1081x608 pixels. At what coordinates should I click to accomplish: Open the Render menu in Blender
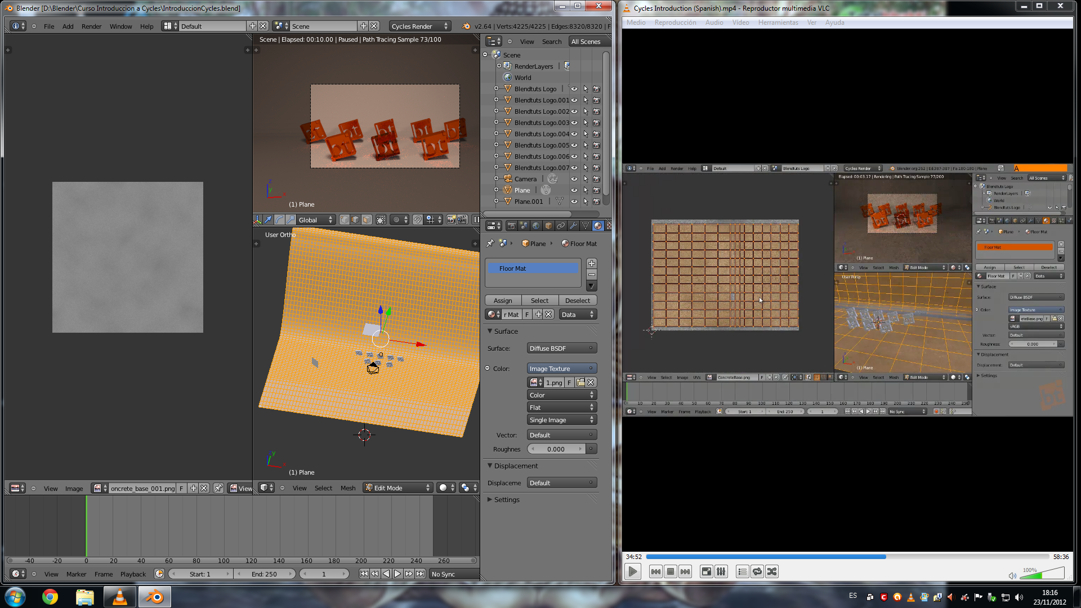[x=91, y=26]
